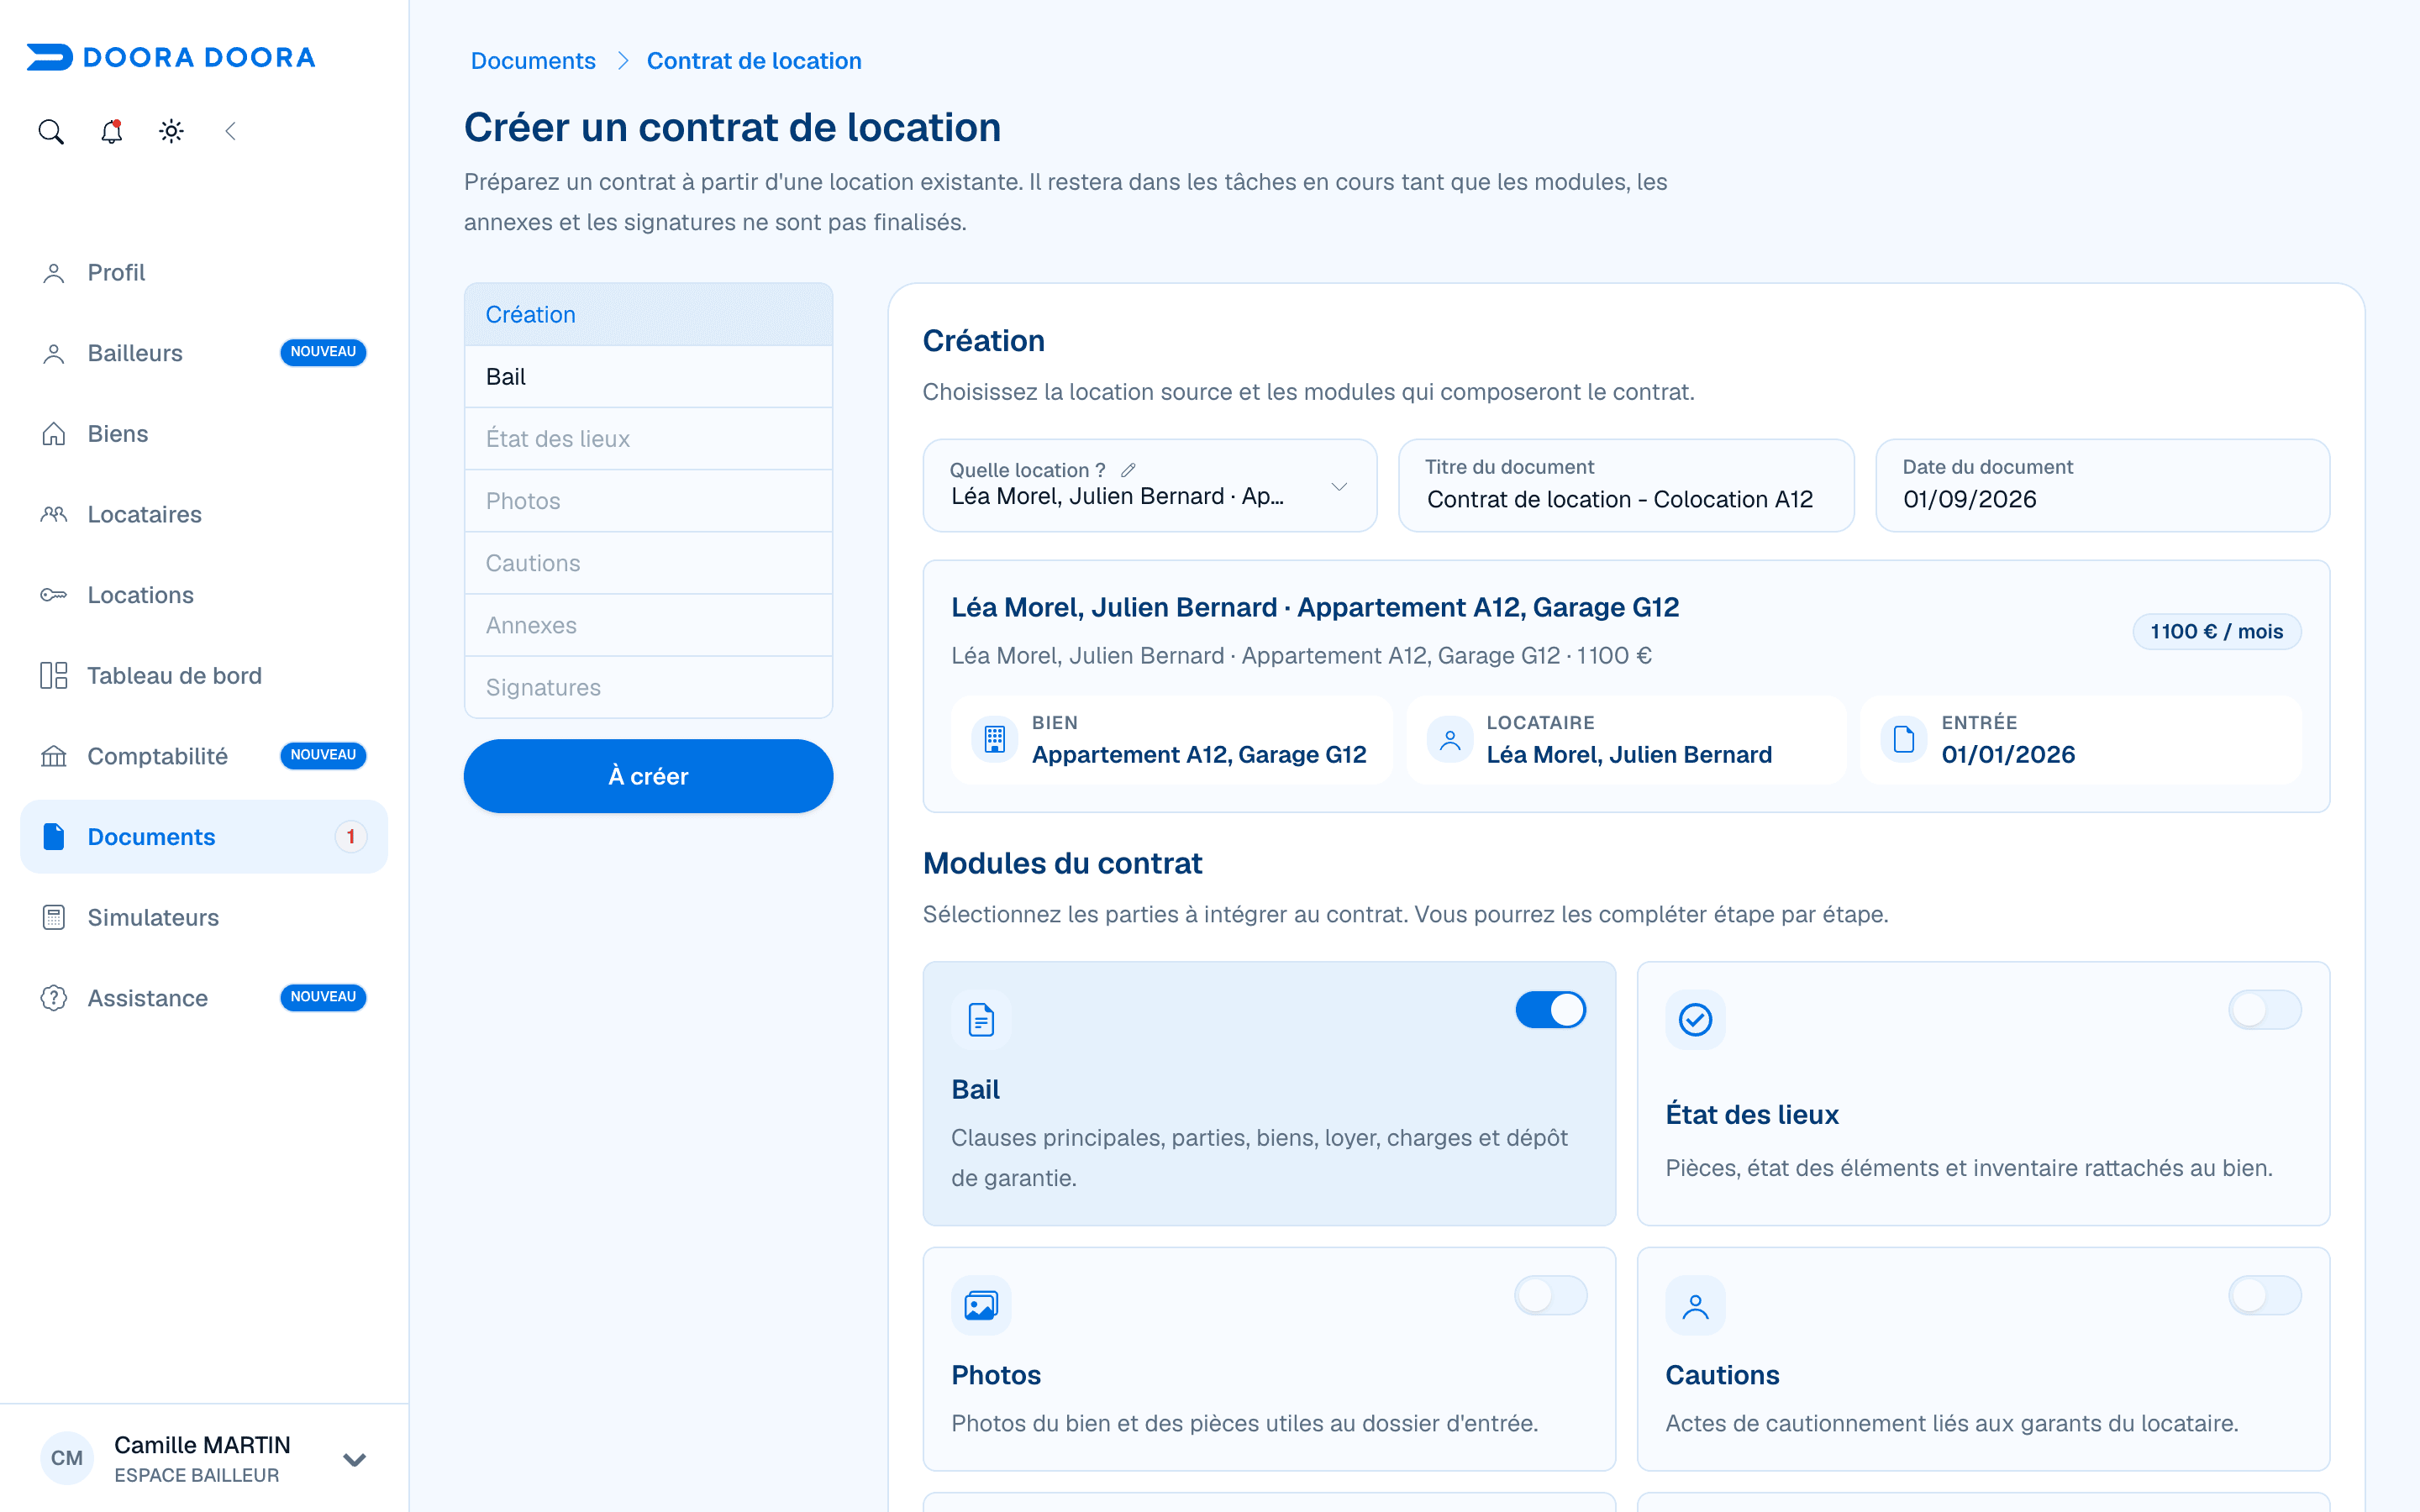Click the À créer button

[x=648, y=776]
